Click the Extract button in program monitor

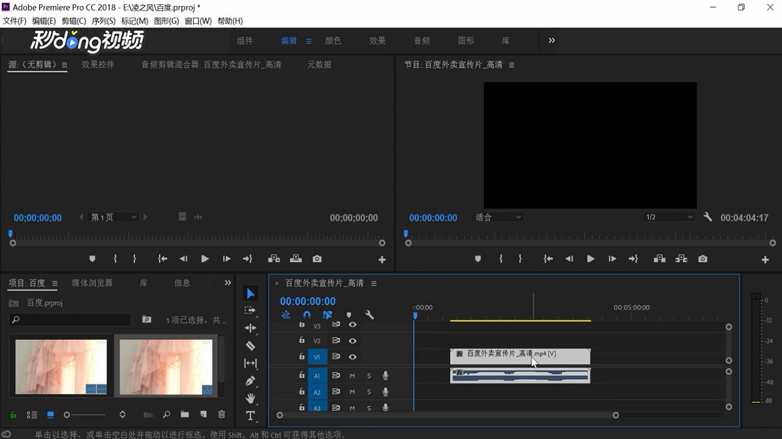[x=681, y=259]
